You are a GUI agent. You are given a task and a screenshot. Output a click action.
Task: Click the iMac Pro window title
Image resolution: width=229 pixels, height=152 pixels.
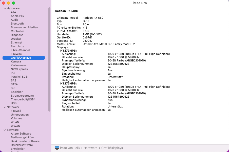(140, 3)
